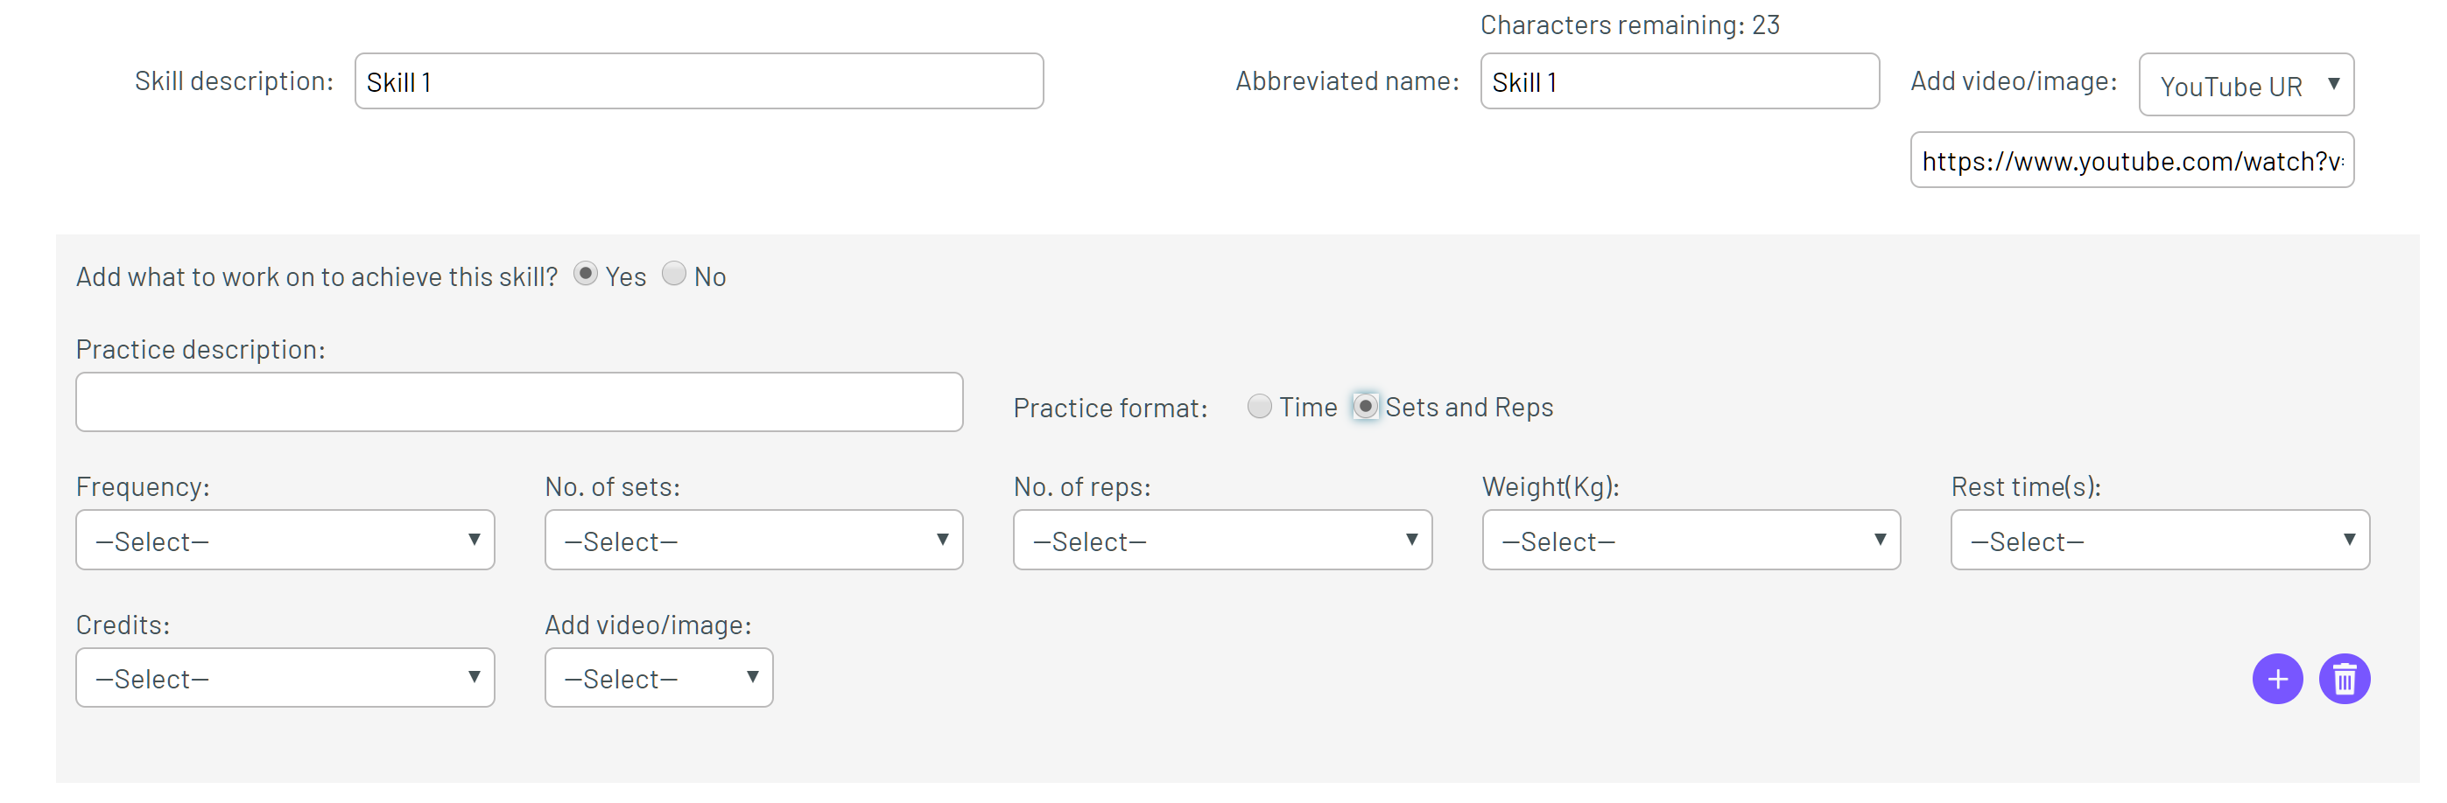Select Yes for adding work to achieve skill
Viewport: 2447px width, 803px height.
(585, 275)
